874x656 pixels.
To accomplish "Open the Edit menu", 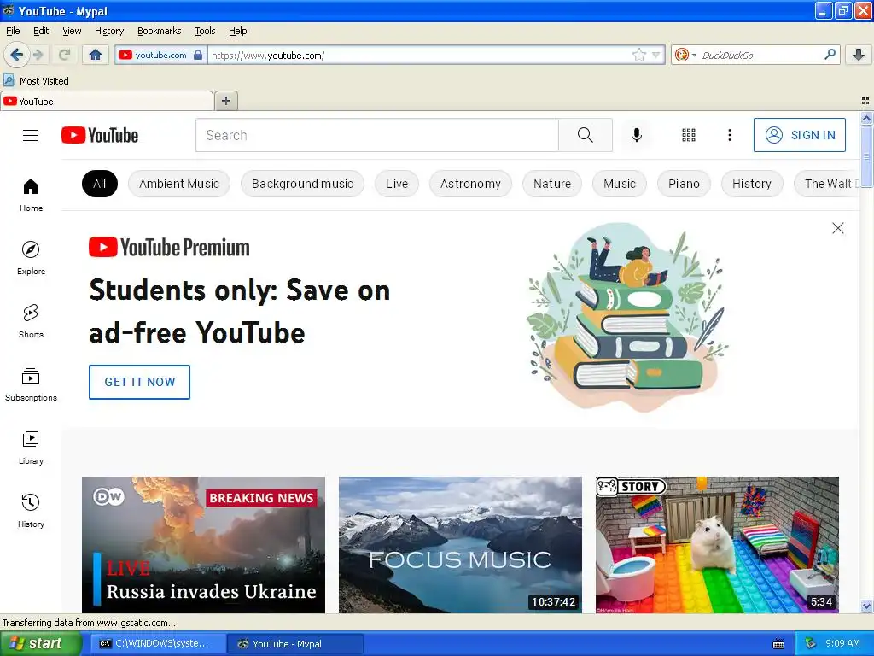I will [x=41, y=31].
